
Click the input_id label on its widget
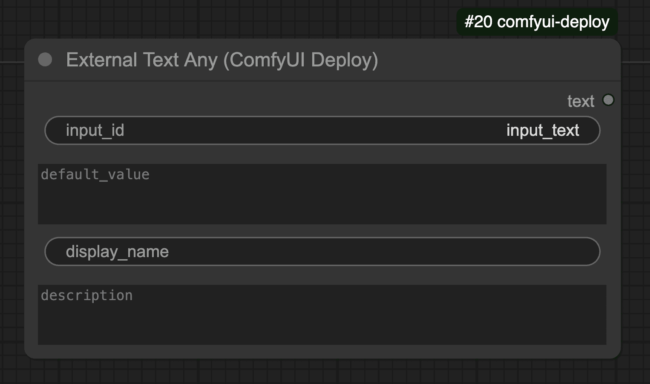coord(95,130)
